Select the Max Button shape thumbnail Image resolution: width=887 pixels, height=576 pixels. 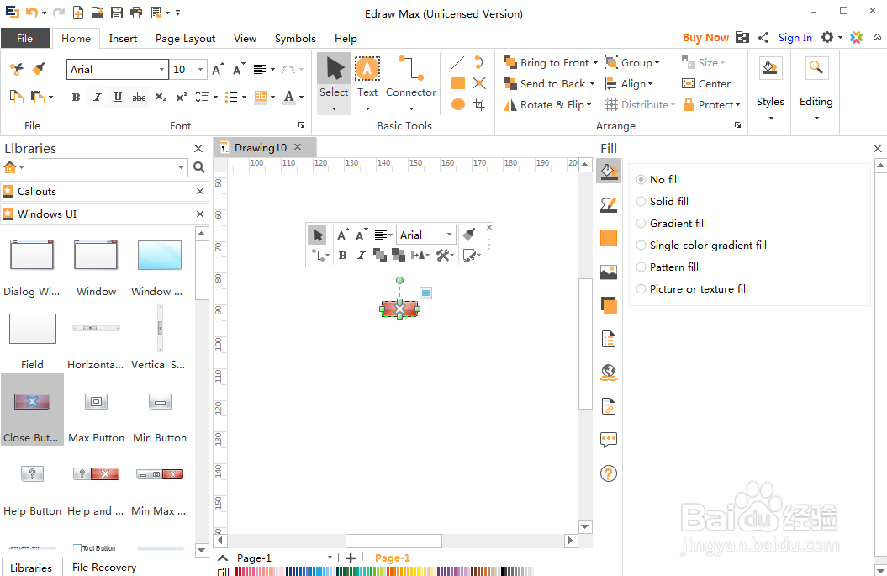tap(96, 410)
